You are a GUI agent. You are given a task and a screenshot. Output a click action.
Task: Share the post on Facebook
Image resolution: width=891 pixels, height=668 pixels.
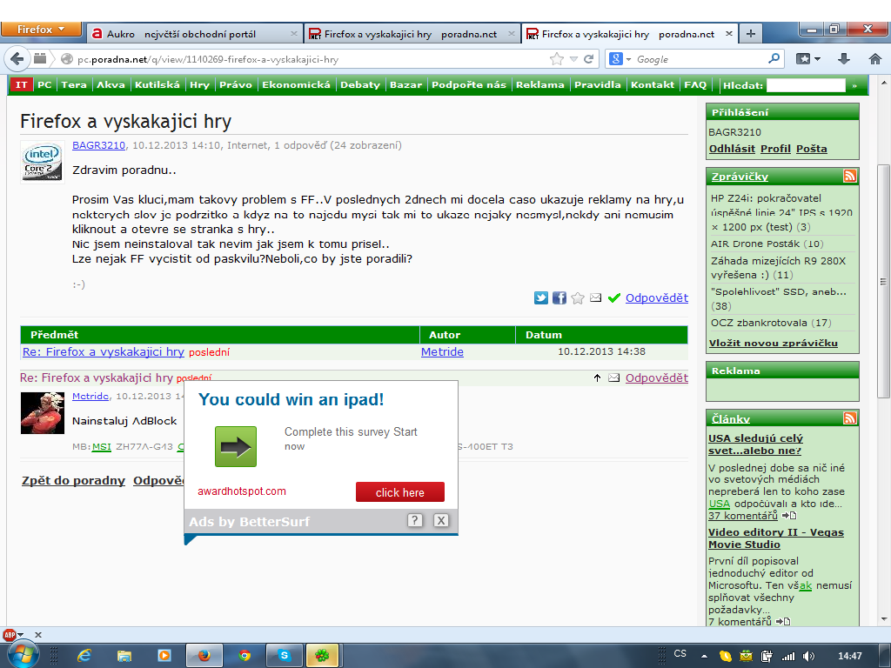click(x=559, y=297)
